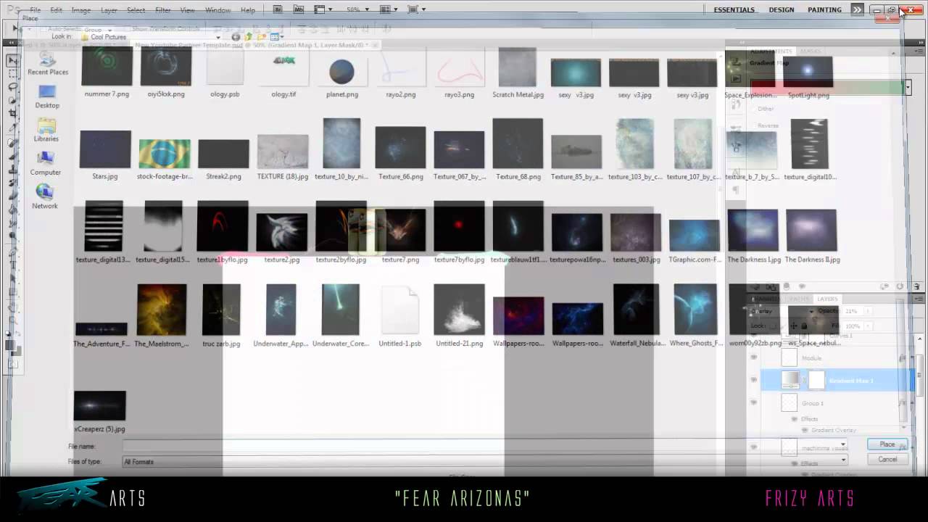Open the Layer menu
Image resolution: width=928 pixels, height=522 pixels.
click(x=109, y=10)
